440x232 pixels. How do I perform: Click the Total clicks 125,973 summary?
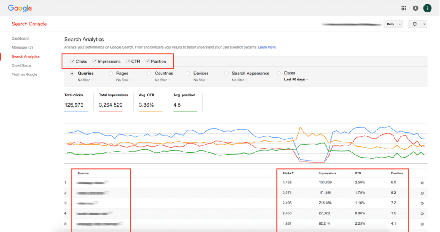[76, 102]
